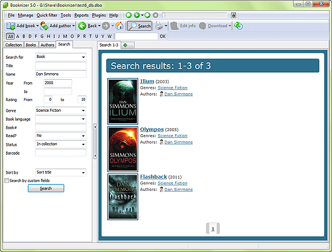Viewport: 332px width, 252px height.
Task: Filter by letter D
Action: pos(30,36)
